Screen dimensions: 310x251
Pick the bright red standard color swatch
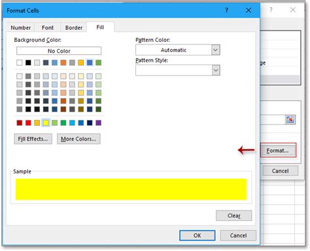click(x=28, y=123)
